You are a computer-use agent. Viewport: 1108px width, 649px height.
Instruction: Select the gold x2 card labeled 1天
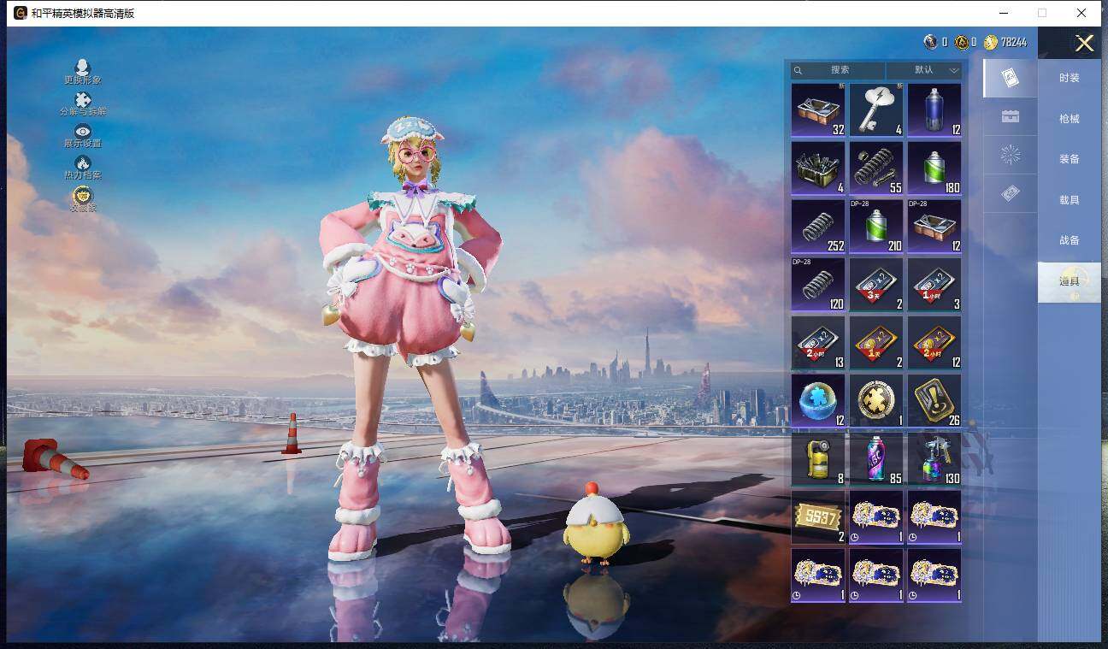click(876, 343)
